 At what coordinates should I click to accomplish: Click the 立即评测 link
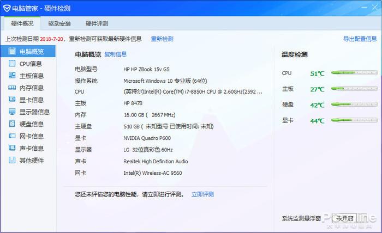click(x=202, y=194)
